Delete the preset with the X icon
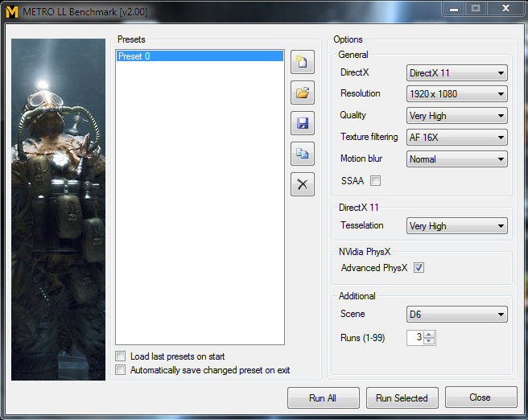This screenshot has width=528, height=420. coord(303,184)
